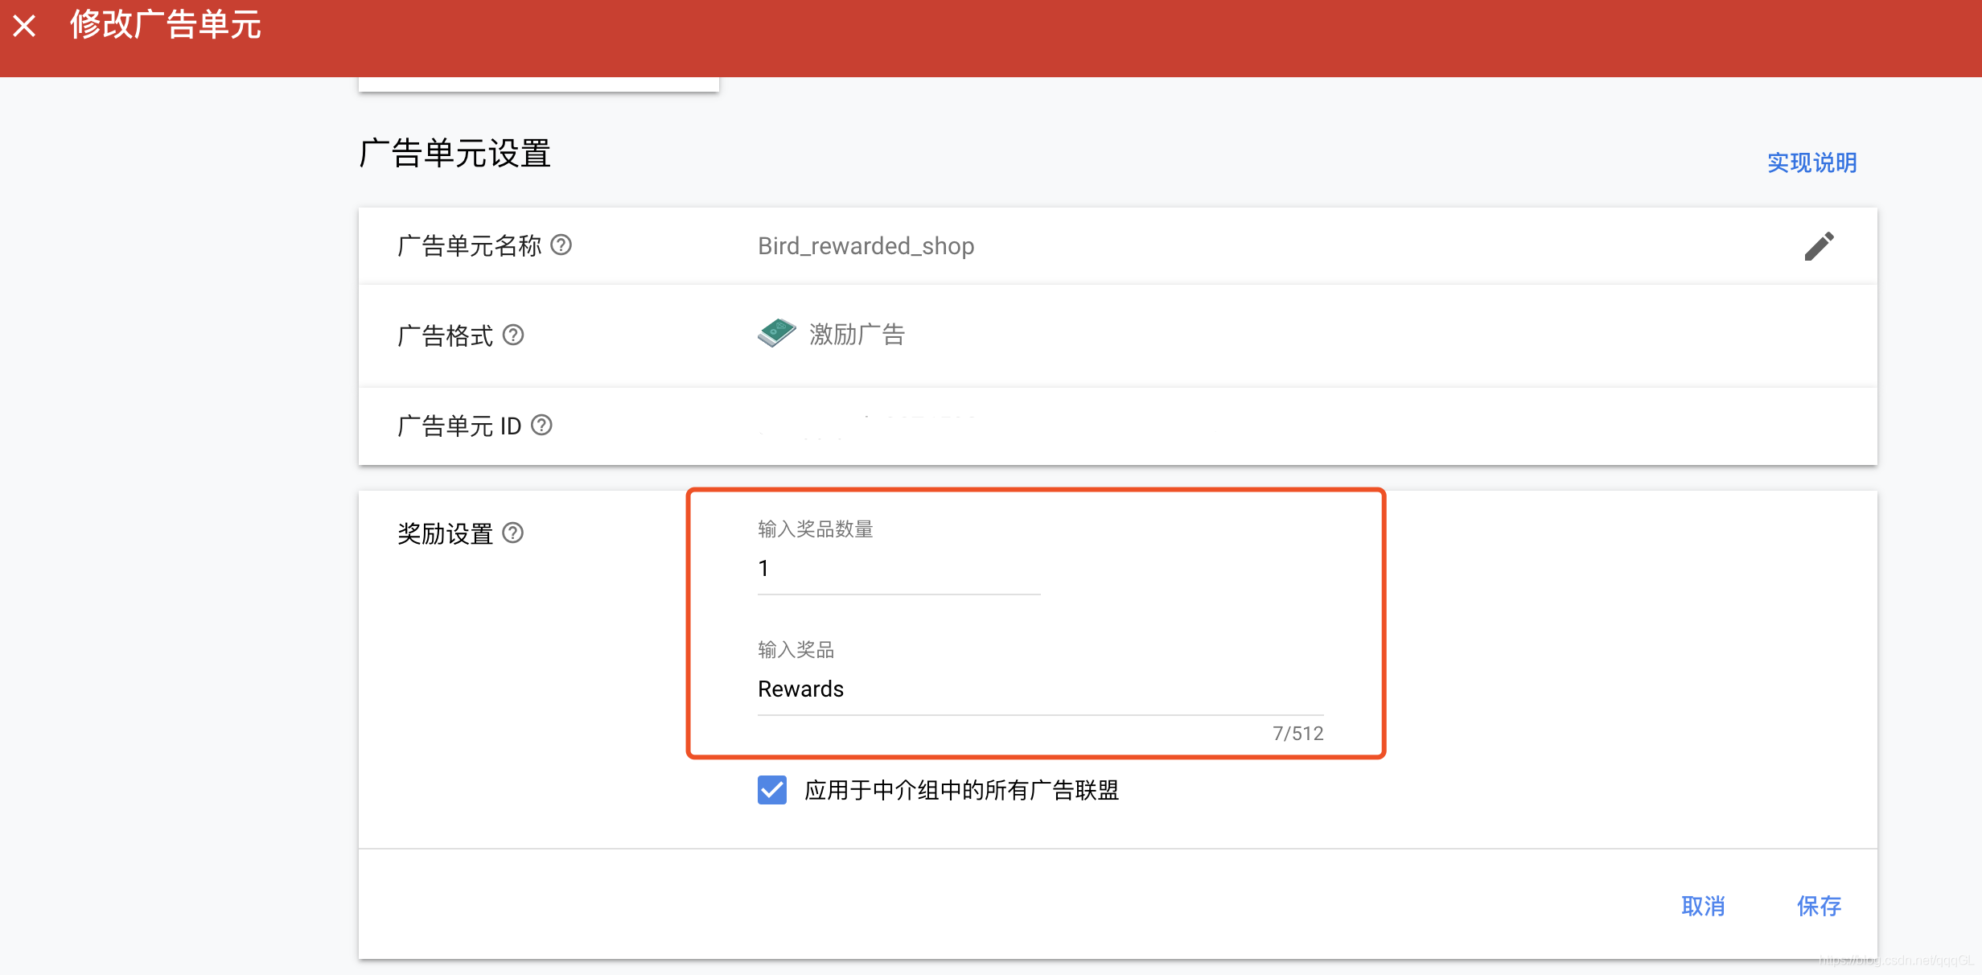1982x975 pixels.
Task: Click the blurred ad unit ID value
Action: pyautogui.click(x=867, y=426)
